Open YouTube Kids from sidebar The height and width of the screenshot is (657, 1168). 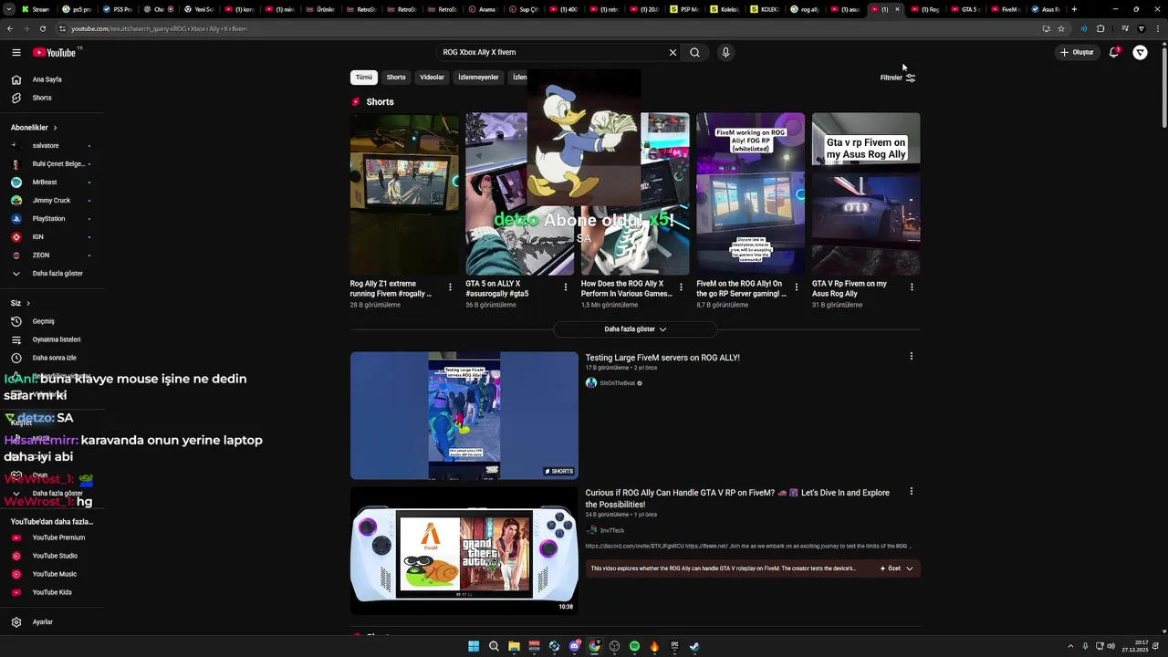[x=53, y=592]
